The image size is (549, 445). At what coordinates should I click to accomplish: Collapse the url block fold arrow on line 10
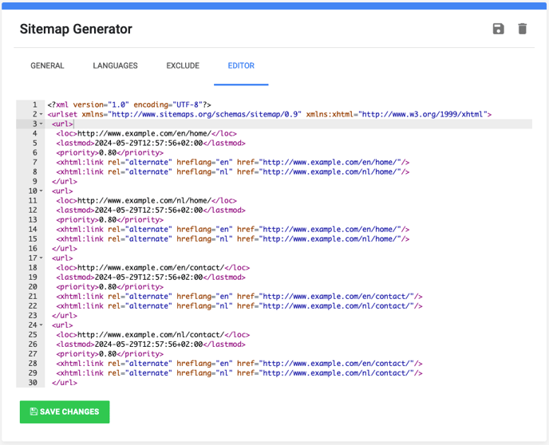pyautogui.click(x=41, y=191)
